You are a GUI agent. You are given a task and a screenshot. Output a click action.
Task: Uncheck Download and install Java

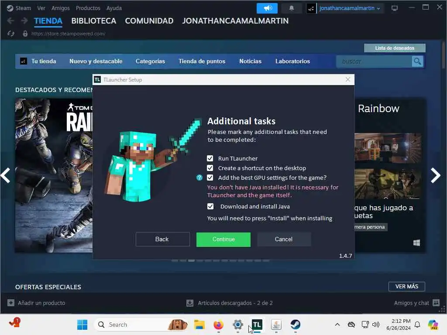pos(210,206)
